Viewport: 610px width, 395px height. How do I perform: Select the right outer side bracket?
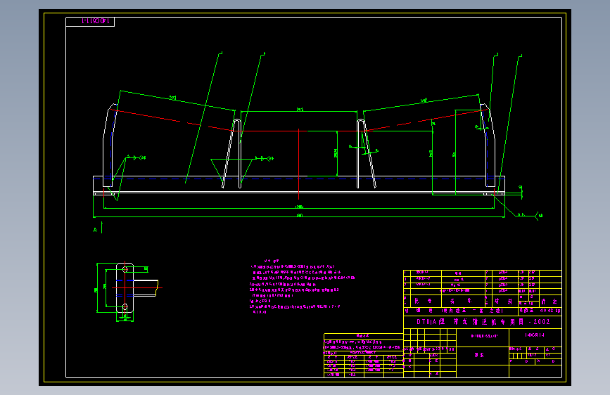click(488, 145)
